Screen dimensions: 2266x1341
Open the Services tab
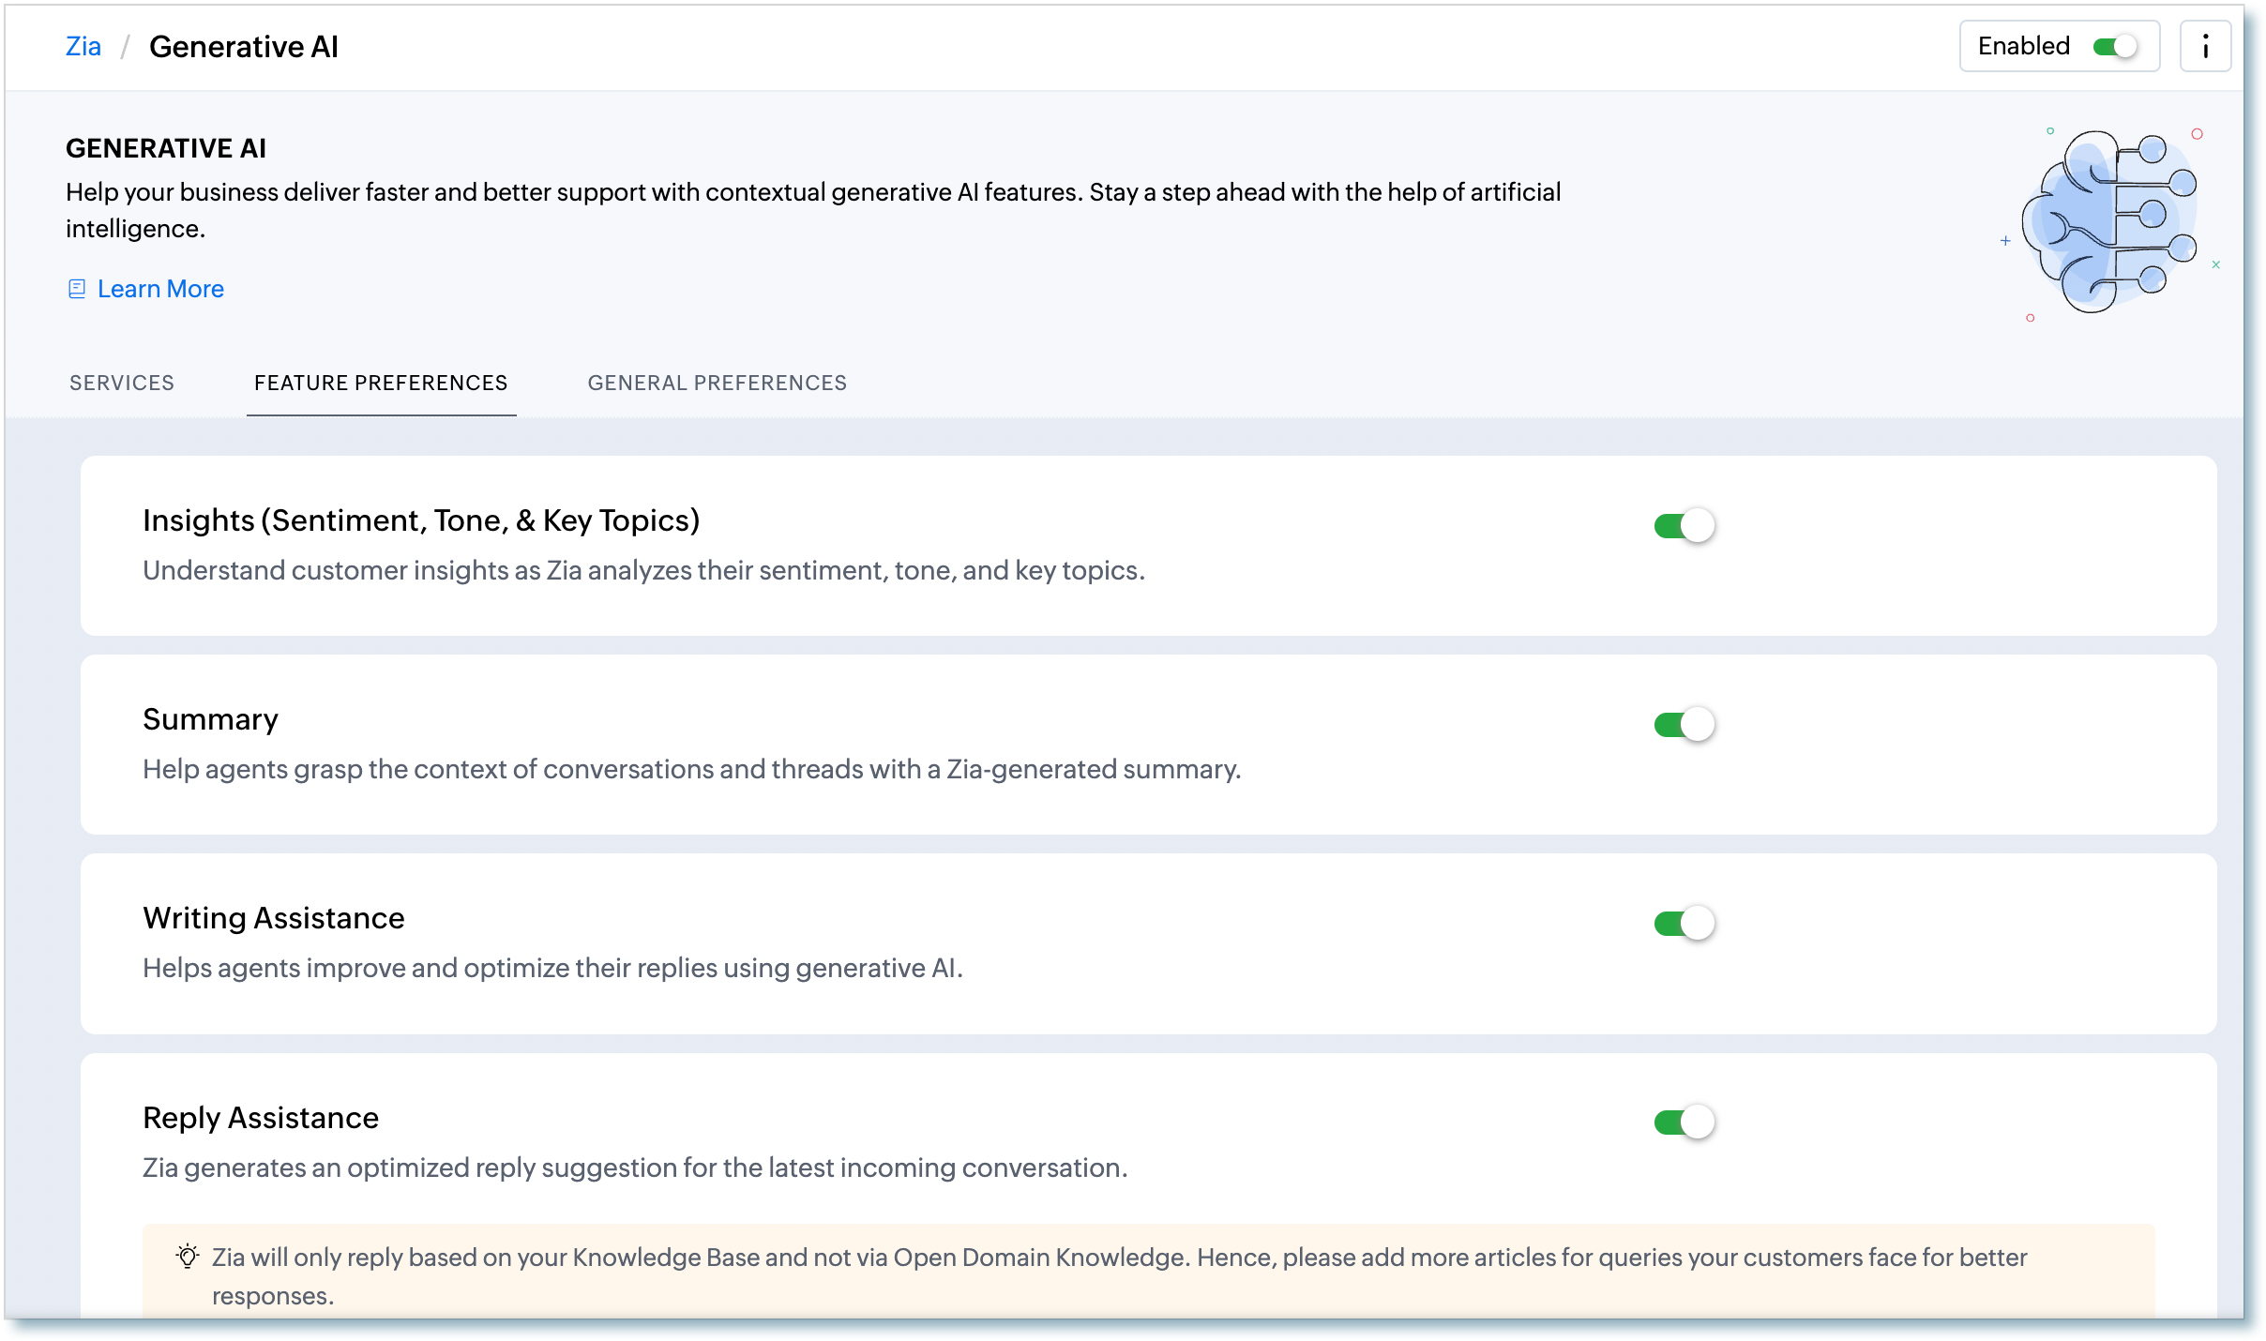coord(122,383)
